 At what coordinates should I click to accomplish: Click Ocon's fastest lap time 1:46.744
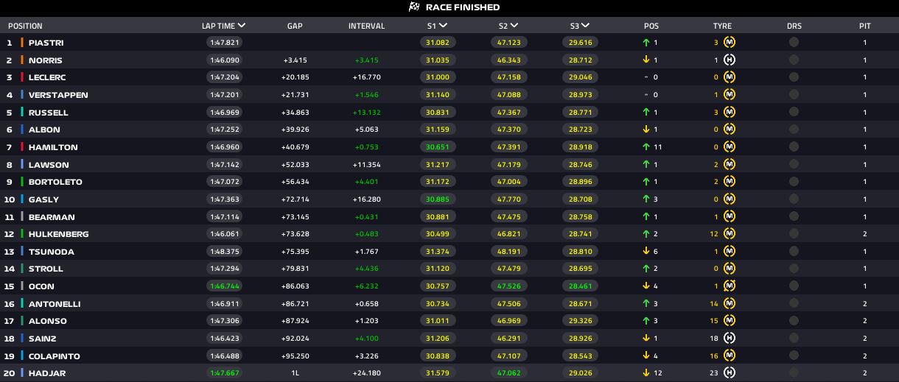[223, 286]
